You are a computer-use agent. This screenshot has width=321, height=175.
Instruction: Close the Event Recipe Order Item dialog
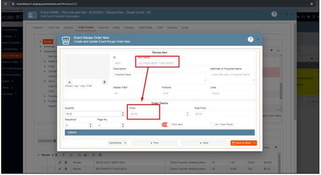pyautogui.click(x=258, y=40)
